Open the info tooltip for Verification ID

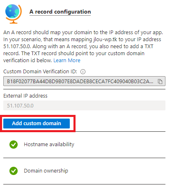(83, 72)
